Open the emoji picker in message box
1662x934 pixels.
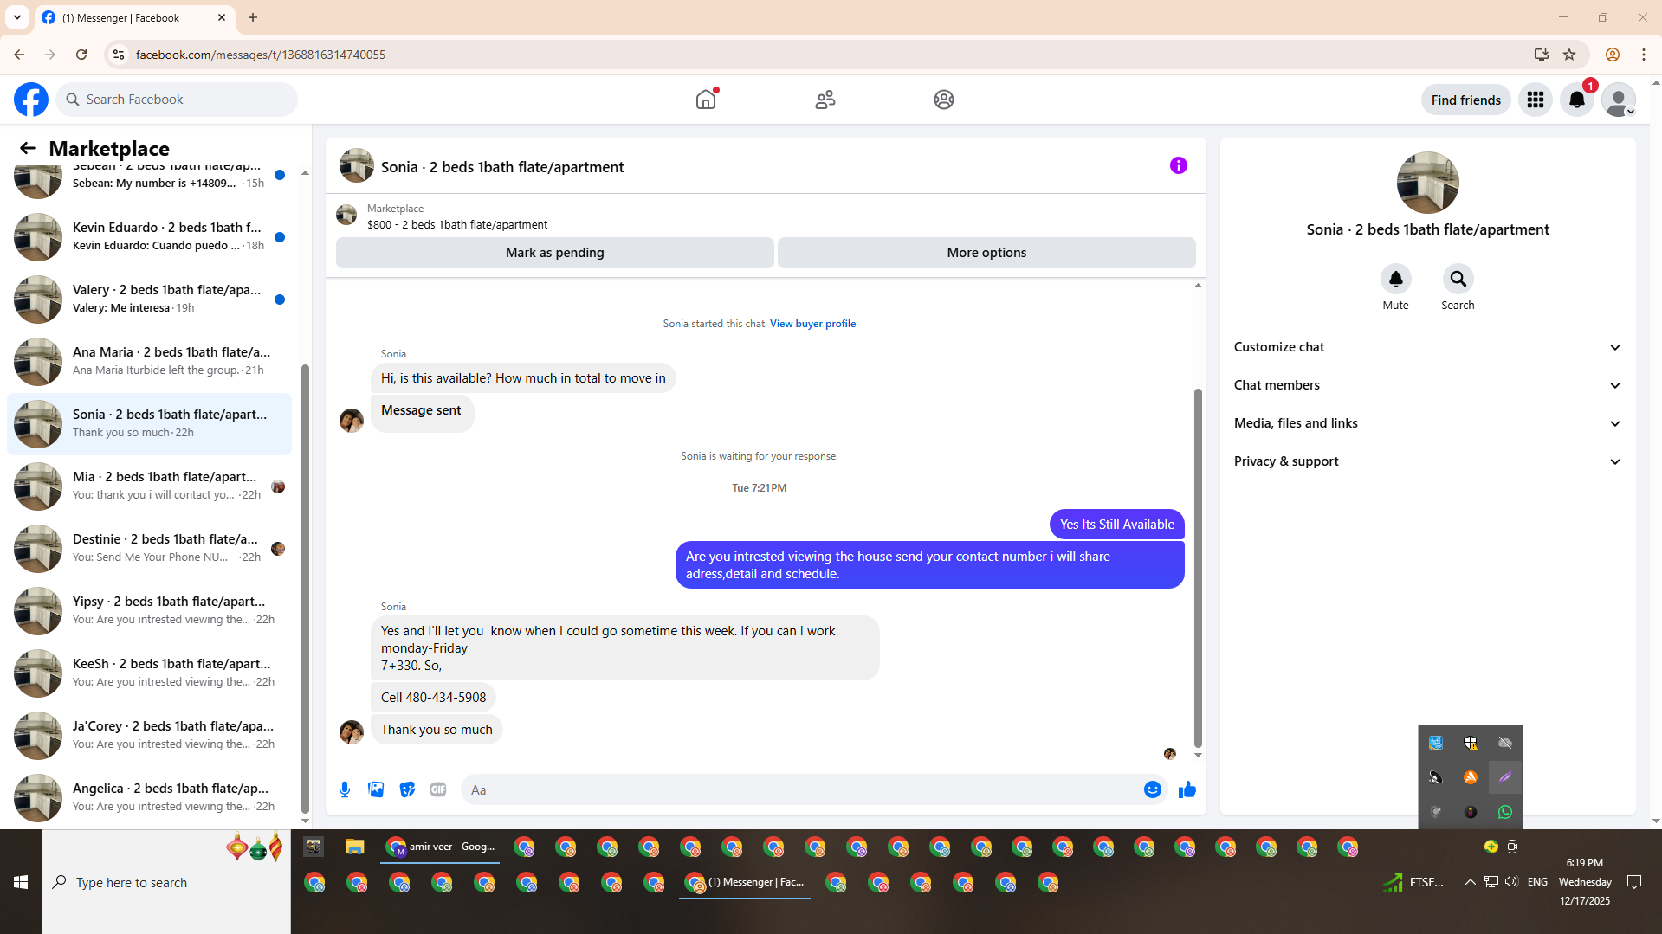coord(1153,789)
